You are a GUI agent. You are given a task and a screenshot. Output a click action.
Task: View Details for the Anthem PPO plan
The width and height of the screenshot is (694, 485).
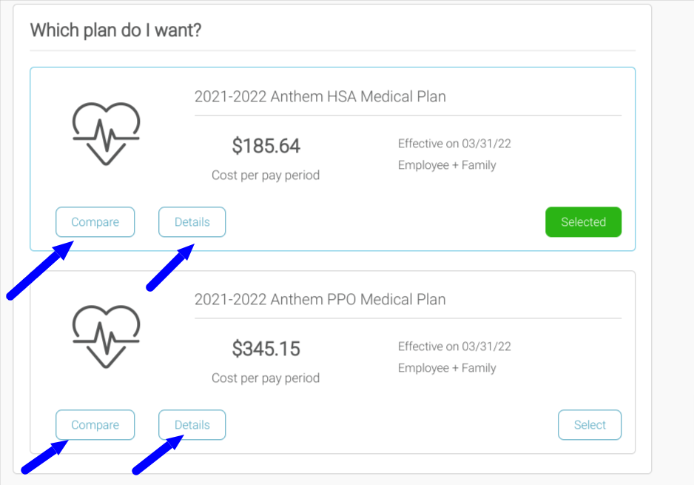(192, 425)
